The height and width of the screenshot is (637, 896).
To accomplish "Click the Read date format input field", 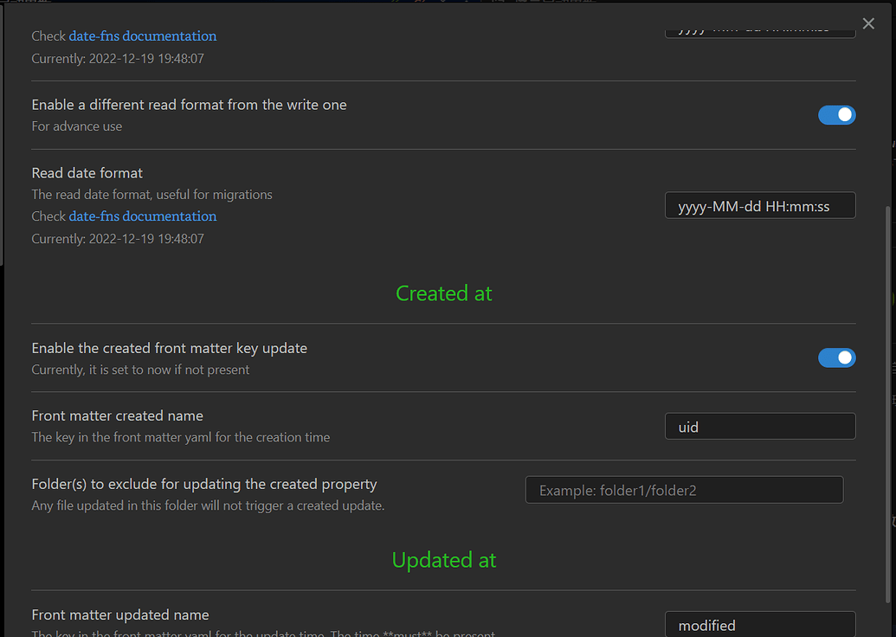I will 759,206.
